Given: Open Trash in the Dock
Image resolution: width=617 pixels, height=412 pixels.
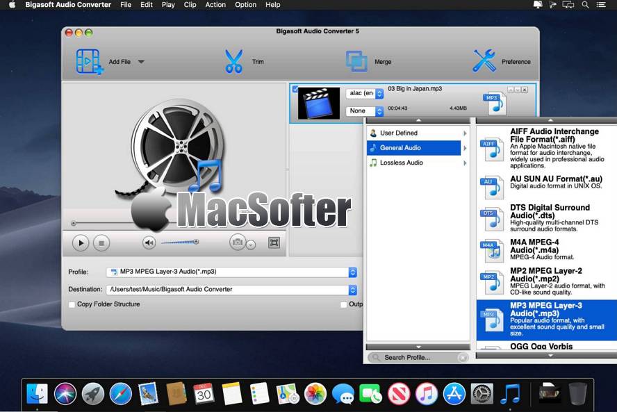Looking at the screenshot, I should (x=577, y=393).
